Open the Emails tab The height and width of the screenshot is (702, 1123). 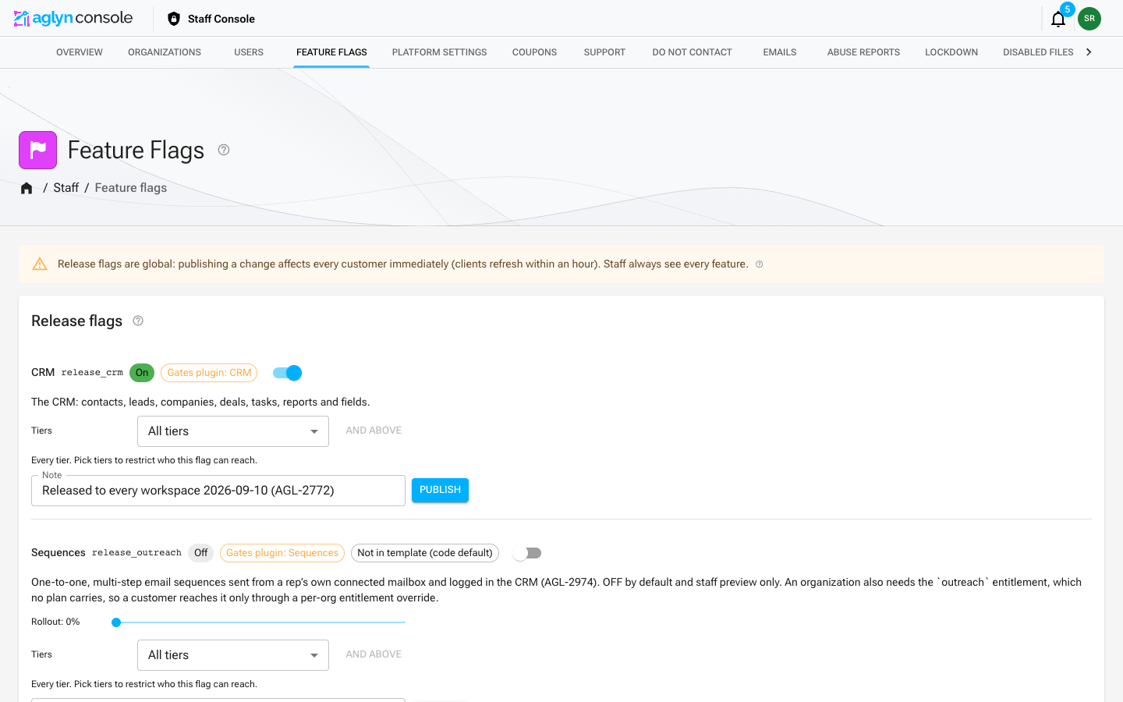tap(780, 52)
